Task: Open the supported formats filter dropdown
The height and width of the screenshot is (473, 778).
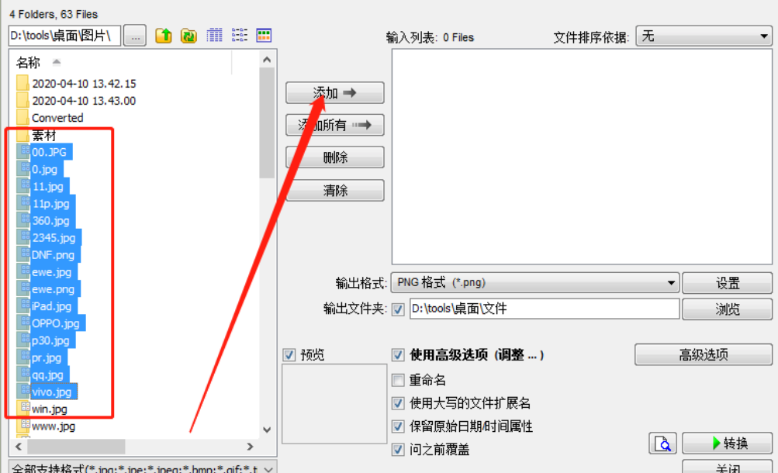Action: [143, 467]
